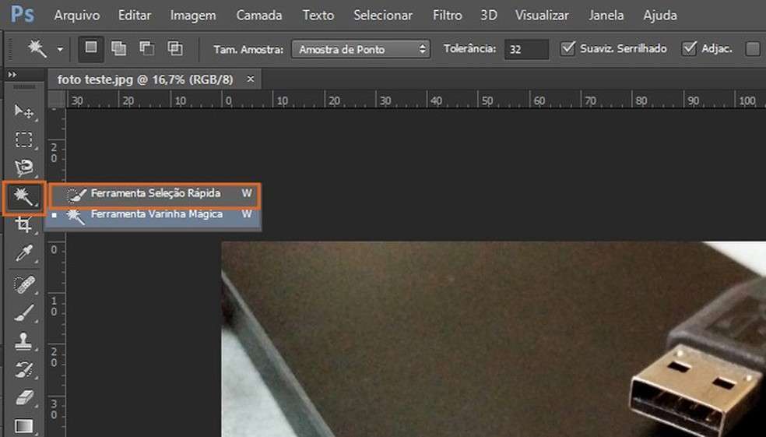Screen dimensions: 766x437
Task: Select the Healing Brush tool
Action: pyautogui.click(x=24, y=284)
